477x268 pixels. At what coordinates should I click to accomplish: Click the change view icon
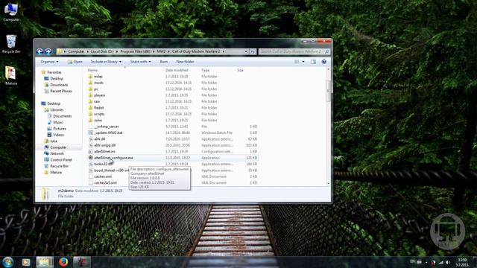(x=297, y=62)
